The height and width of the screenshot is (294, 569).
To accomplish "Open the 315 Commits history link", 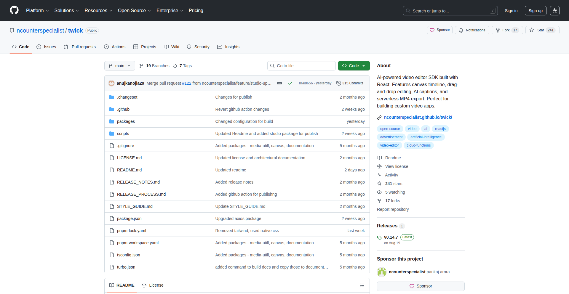I will (350, 83).
